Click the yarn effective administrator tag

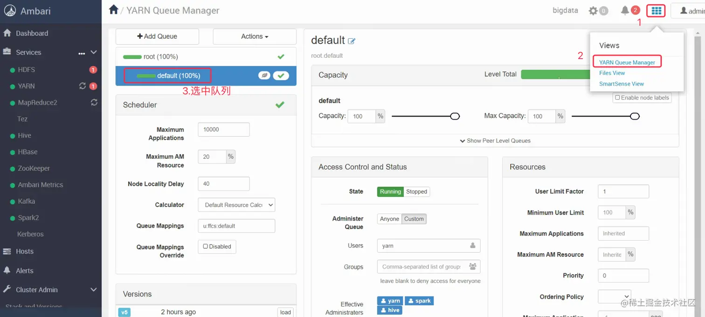pyautogui.click(x=390, y=301)
